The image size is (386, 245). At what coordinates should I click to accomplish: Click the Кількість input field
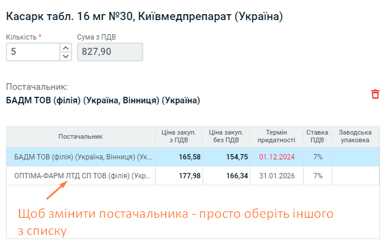[33, 52]
